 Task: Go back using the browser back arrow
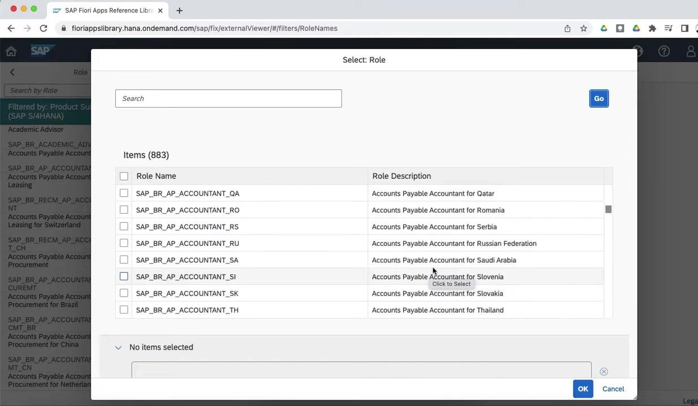click(x=11, y=28)
